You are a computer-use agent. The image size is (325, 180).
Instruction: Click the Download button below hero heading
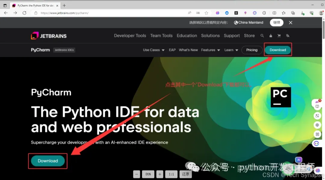[48, 161]
